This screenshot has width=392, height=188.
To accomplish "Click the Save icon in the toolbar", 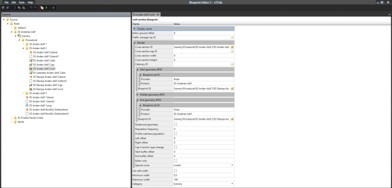I will point(3,7).
